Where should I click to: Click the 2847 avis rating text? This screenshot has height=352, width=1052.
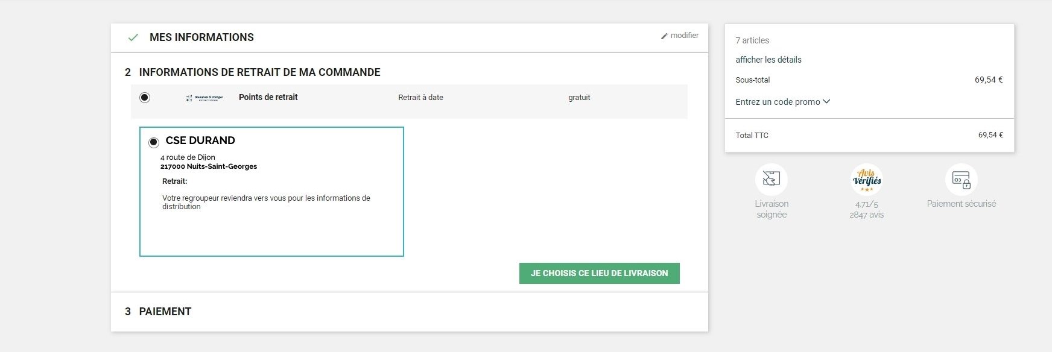point(866,215)
